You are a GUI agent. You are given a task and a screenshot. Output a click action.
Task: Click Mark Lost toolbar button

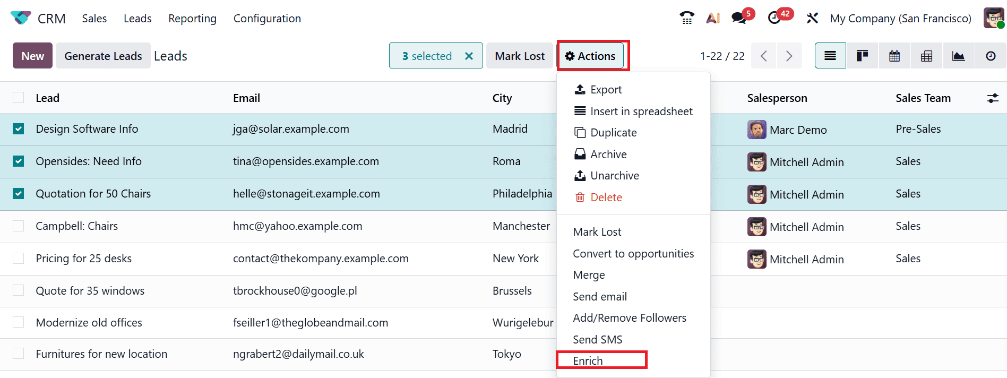(520, 56)
